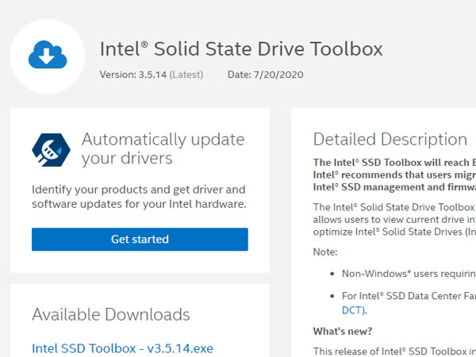Click the (Latest) version tag
Screen dimensions: 476x357
(186, 75)
